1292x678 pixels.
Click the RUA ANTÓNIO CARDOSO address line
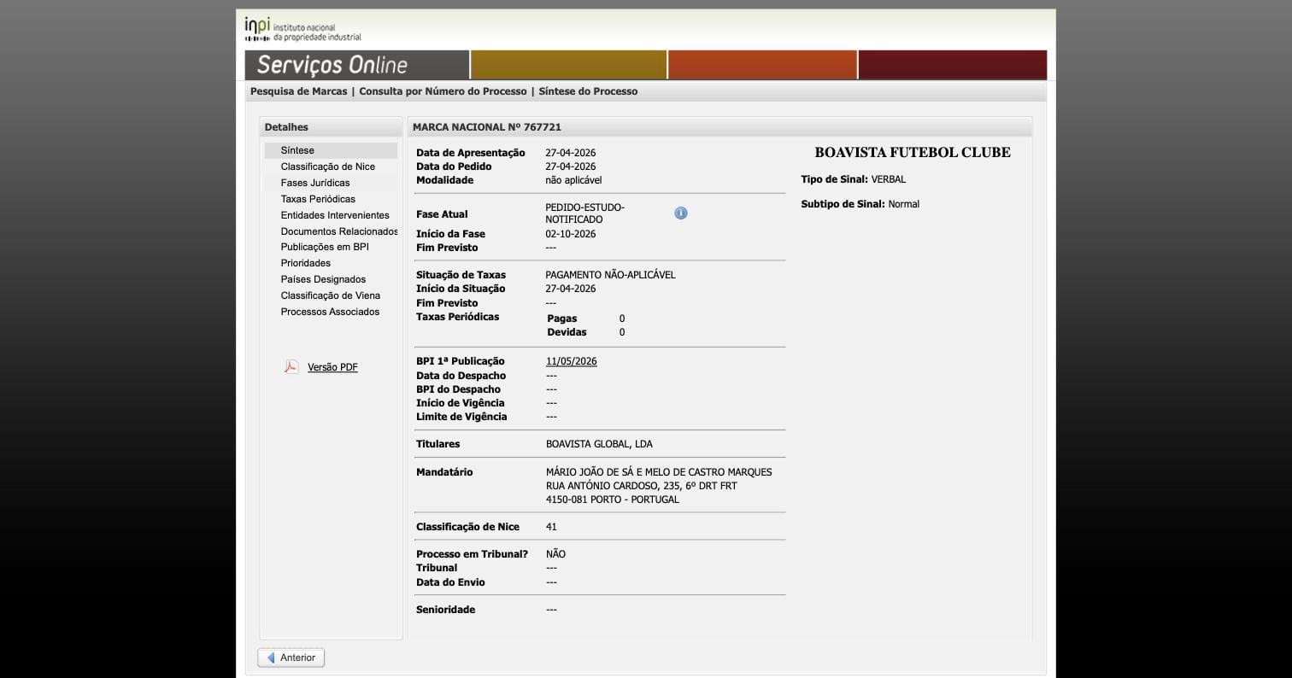642,486
